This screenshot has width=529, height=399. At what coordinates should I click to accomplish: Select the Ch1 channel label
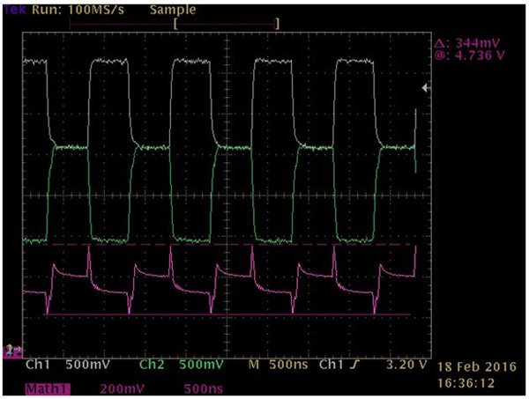pyautogui.click(x=38, y=365)
